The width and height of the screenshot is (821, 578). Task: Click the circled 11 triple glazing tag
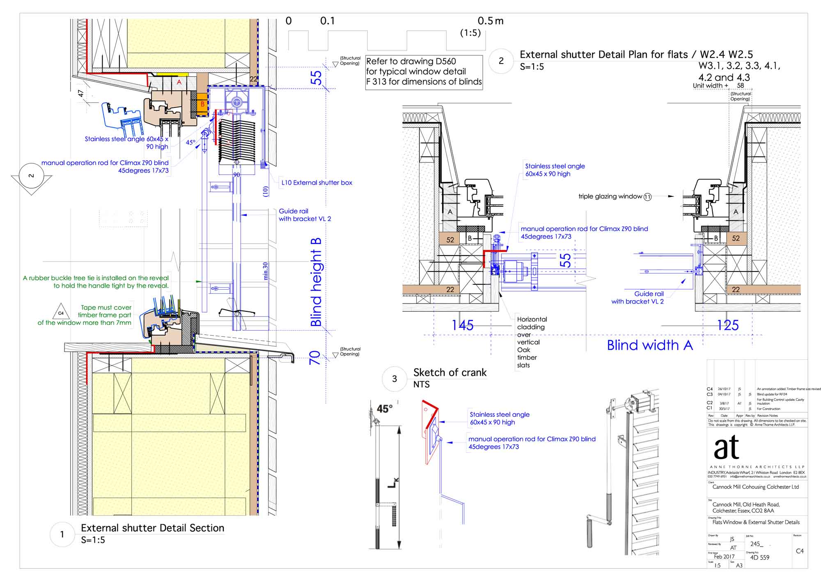pyautogui.click(x=647, y=197)
